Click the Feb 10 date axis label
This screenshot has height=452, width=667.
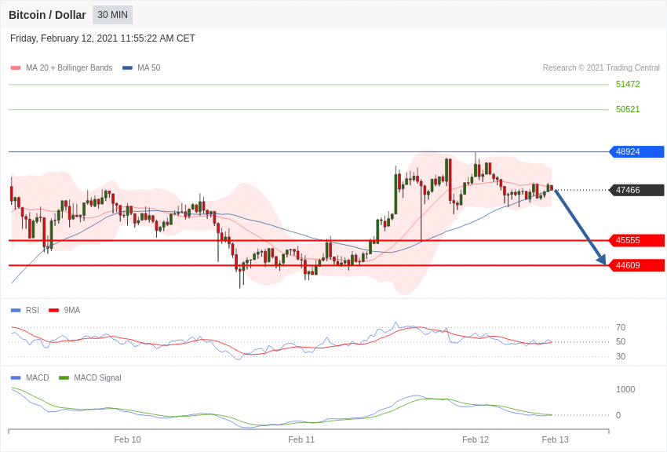click(127, 439)
